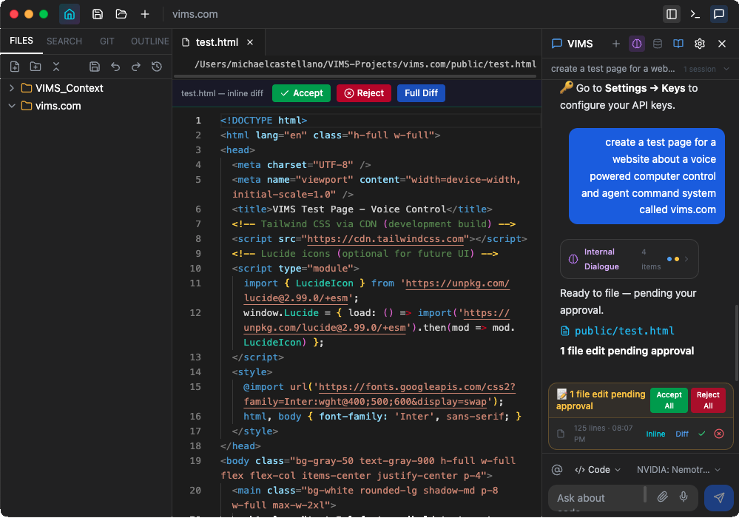Accept the edit with the green checkmark
This screenshot has height=518, width=739.
pos(702,434)
